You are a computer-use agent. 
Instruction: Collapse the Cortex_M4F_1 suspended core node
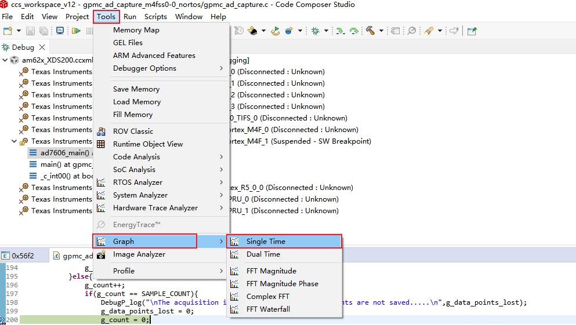pos(14,141)
